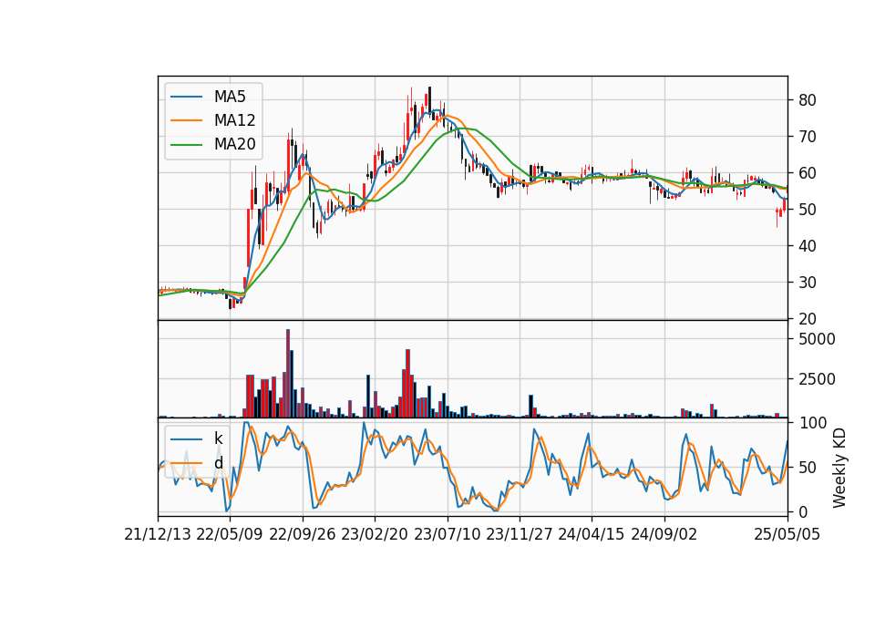Viewport: 875px width, 629px height.
Task: Click the d legend label in KD panel
Action: tap(218, 463)
